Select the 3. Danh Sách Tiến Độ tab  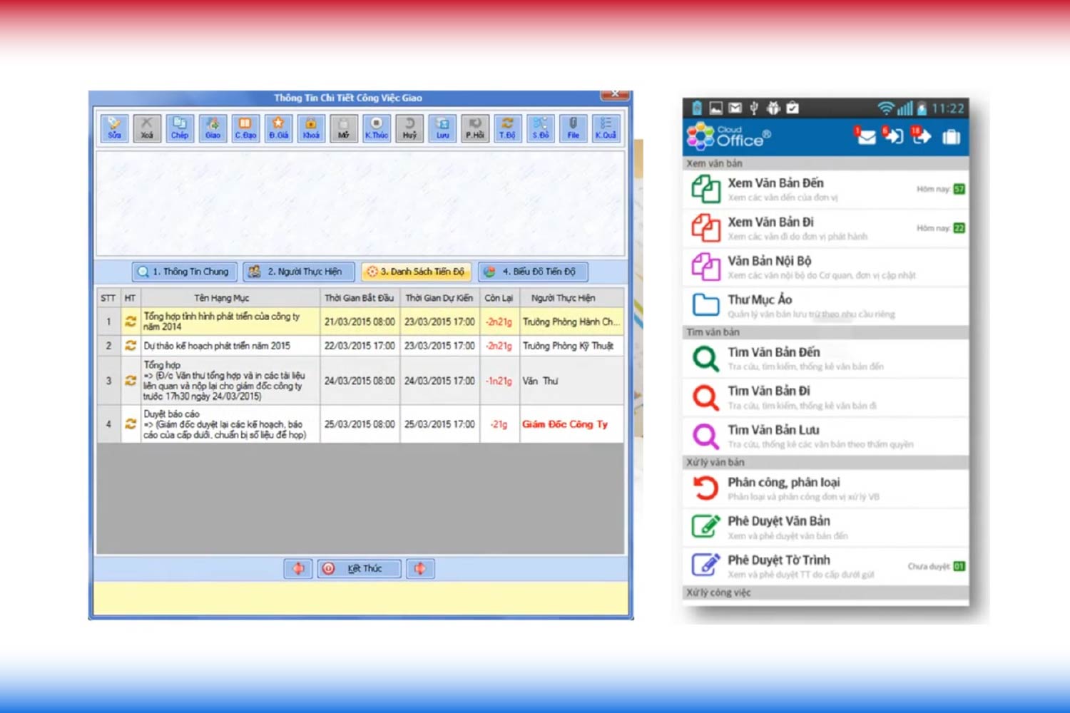pos(416,272)
